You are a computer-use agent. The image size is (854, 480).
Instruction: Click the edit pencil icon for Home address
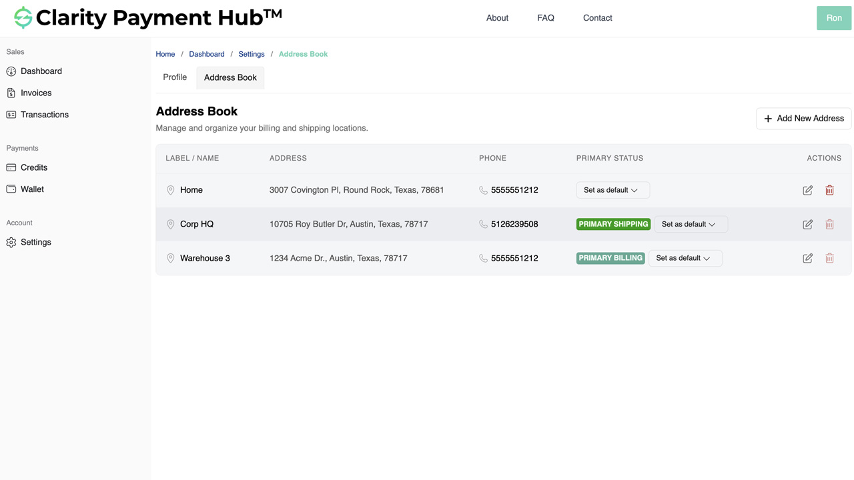click(807, 190)
